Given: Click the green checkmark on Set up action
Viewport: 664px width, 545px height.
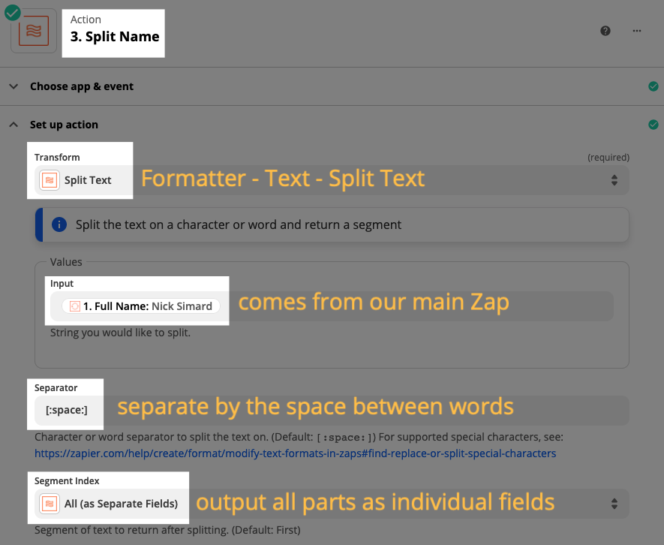Looking at the screenshot, I should (653, 125).
